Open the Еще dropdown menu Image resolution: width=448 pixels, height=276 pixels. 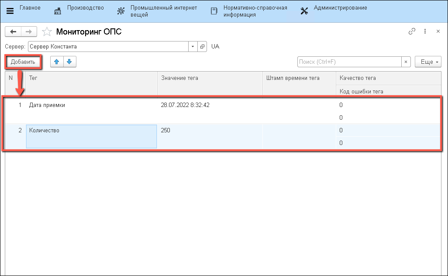tap(428, 62)
